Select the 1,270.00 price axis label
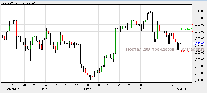The width and height of the screenshot is (207, 93). 199,59
